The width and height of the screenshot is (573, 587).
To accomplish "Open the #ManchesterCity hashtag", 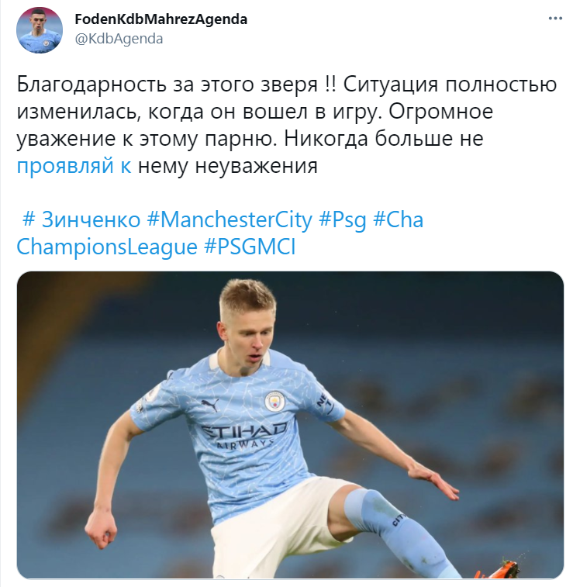I will point(230,219).
